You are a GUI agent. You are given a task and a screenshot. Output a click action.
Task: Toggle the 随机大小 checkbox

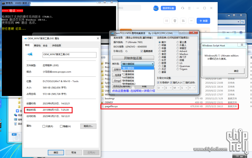pyautogui.click(x=171, y=83)
